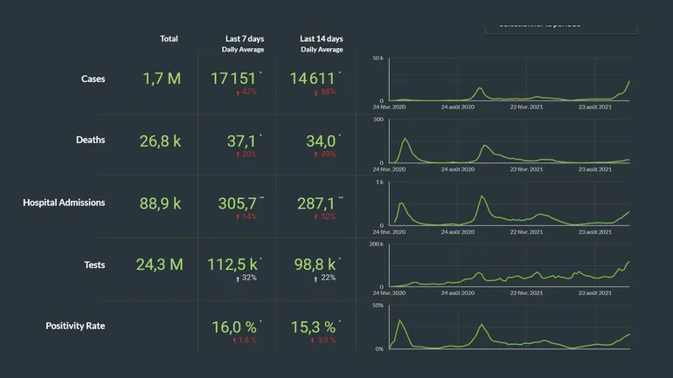Click the red up arrow next to 68%

pos(316,92)
